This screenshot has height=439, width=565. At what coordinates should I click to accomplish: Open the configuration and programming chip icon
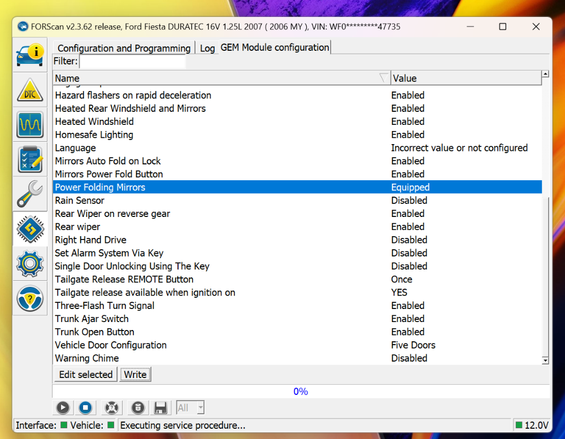(x=30, y=229)
